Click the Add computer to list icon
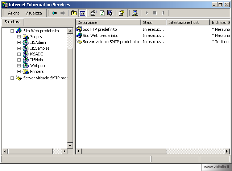232x171 pixels. [135, 13]
